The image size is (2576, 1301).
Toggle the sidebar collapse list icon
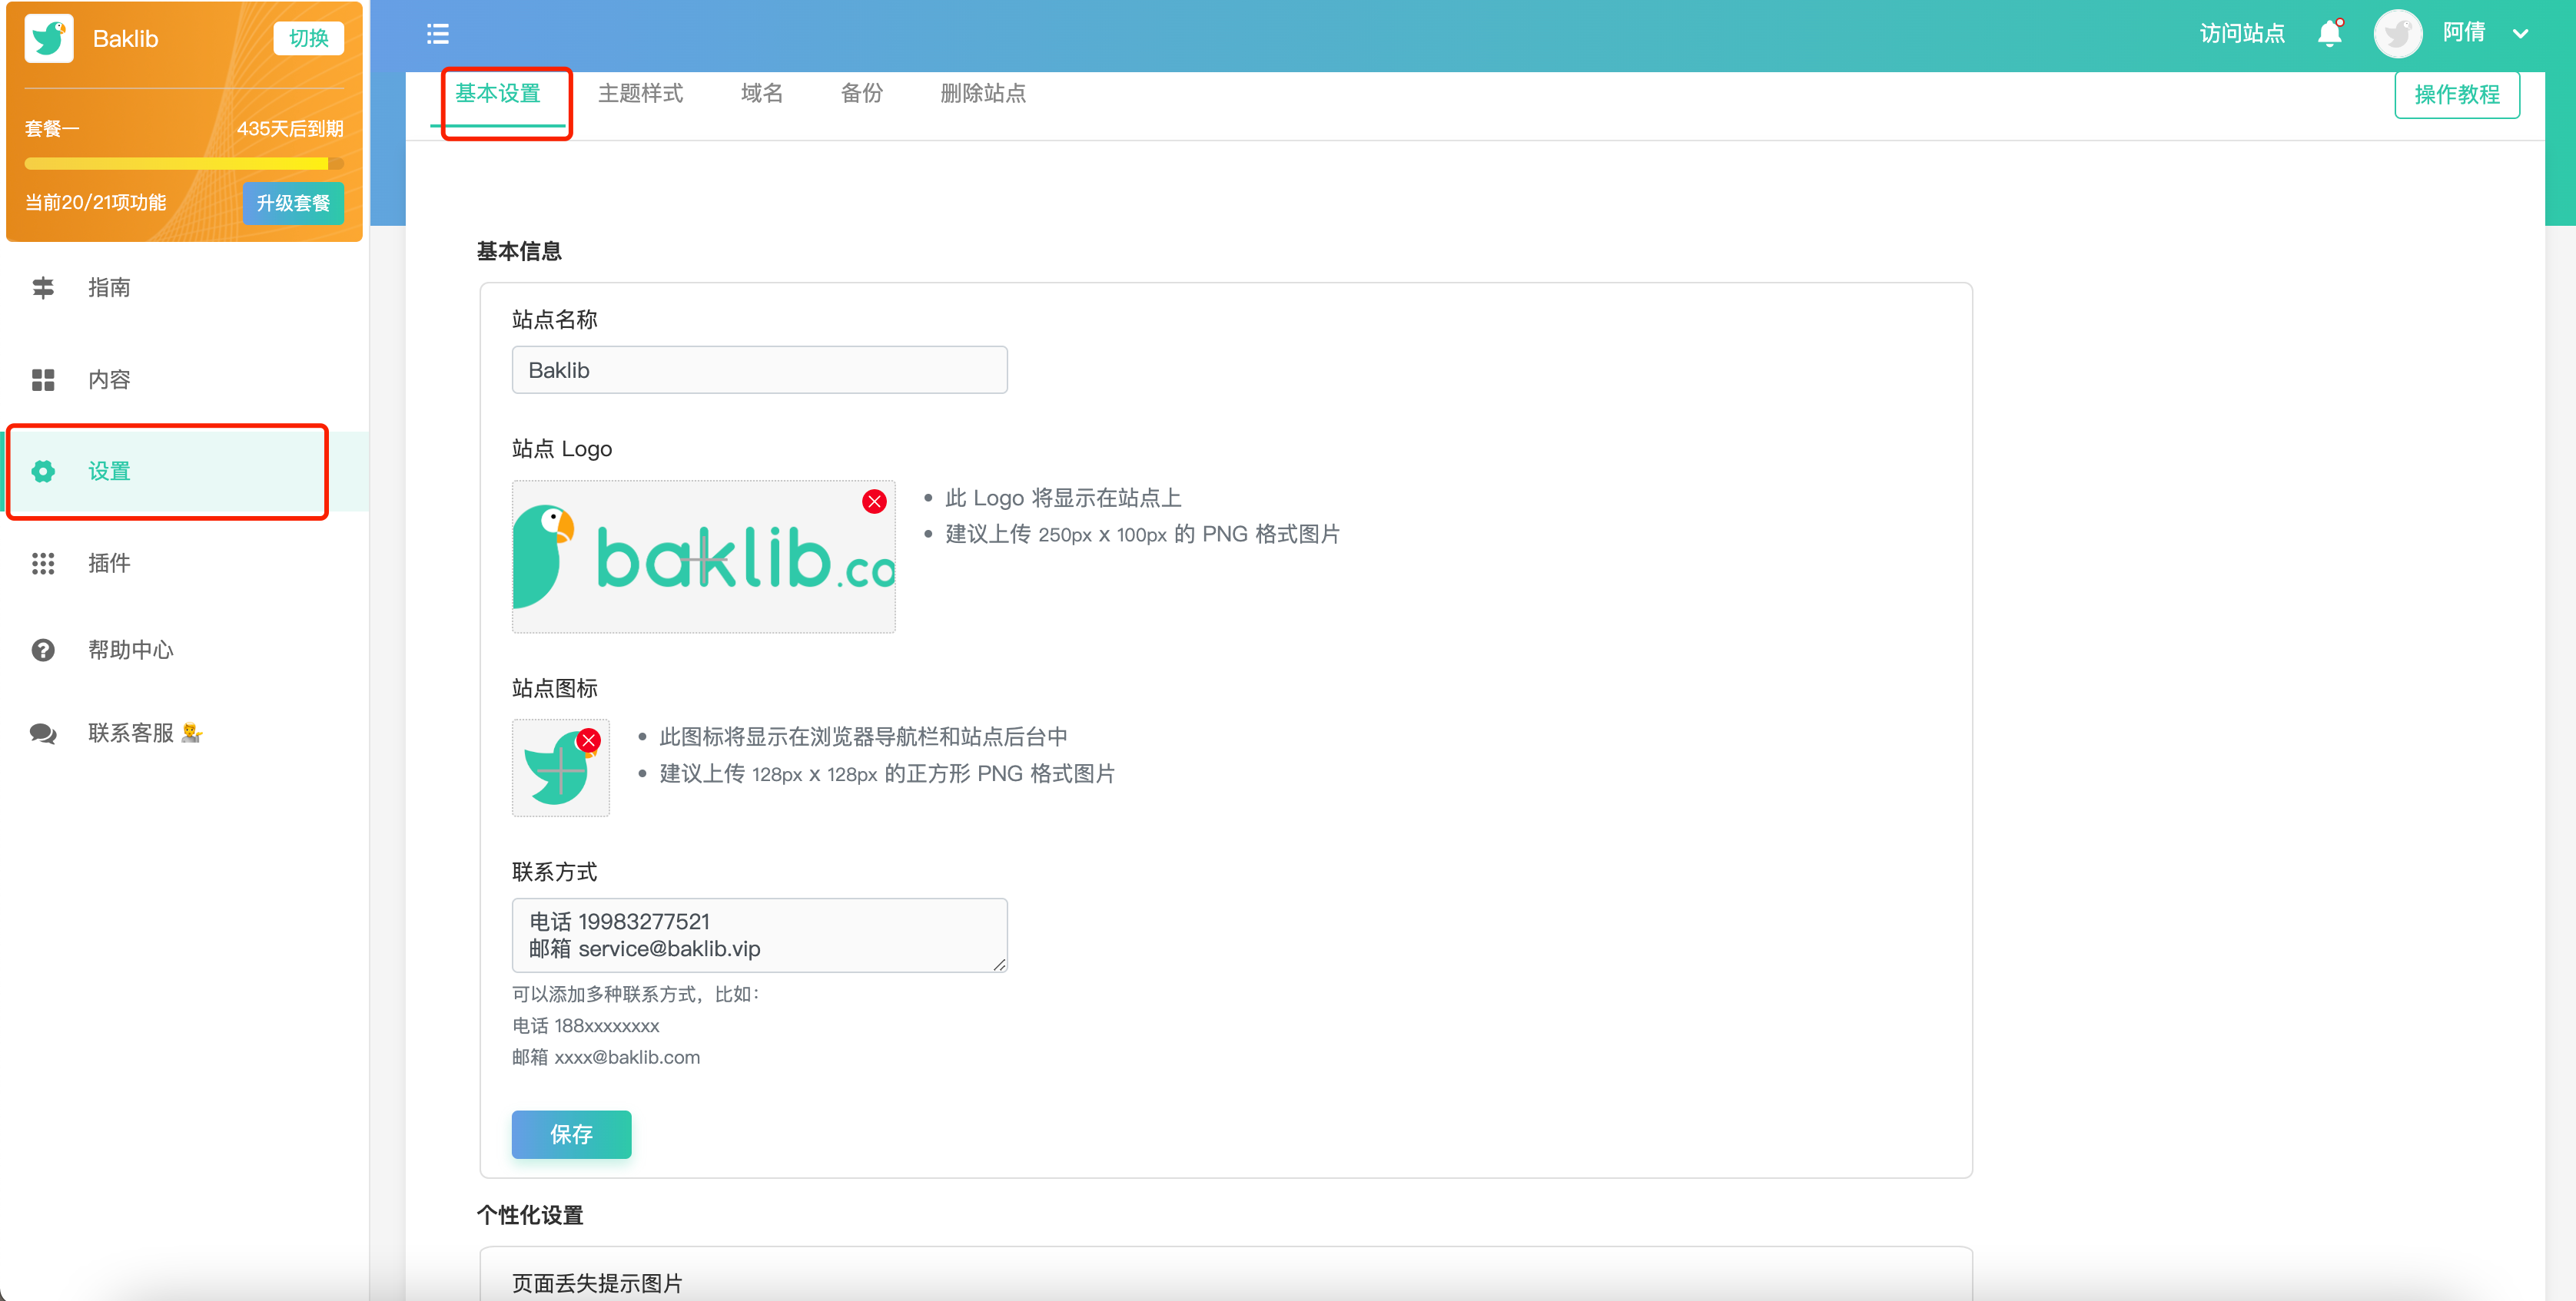pos(438,34)
